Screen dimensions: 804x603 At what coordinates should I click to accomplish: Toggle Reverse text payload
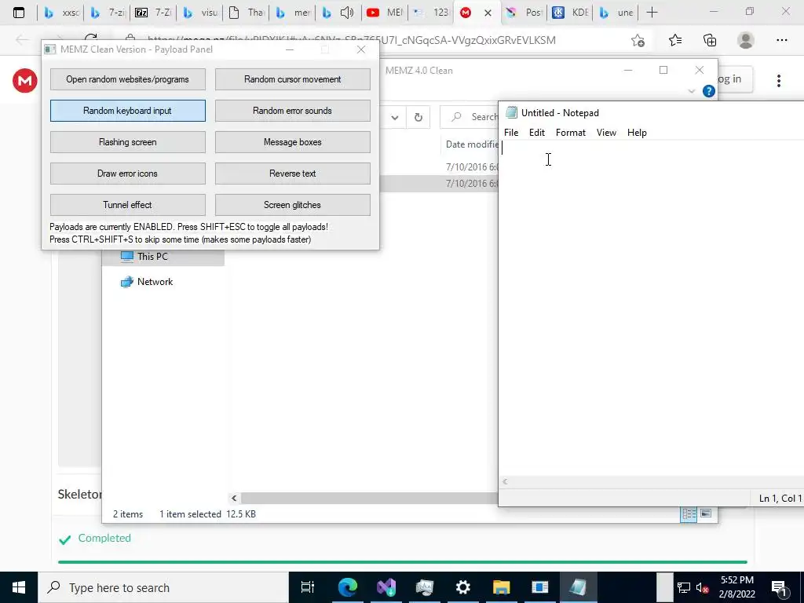[x=292, y=174]
